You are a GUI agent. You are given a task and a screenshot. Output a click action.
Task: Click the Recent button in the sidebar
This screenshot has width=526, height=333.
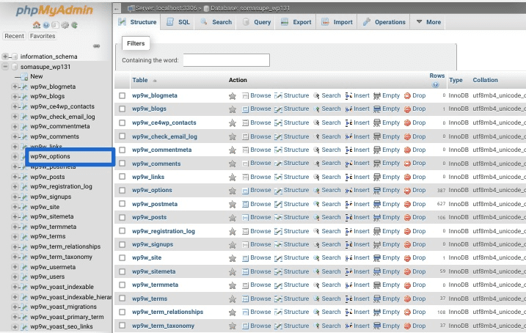click(14, 36)
